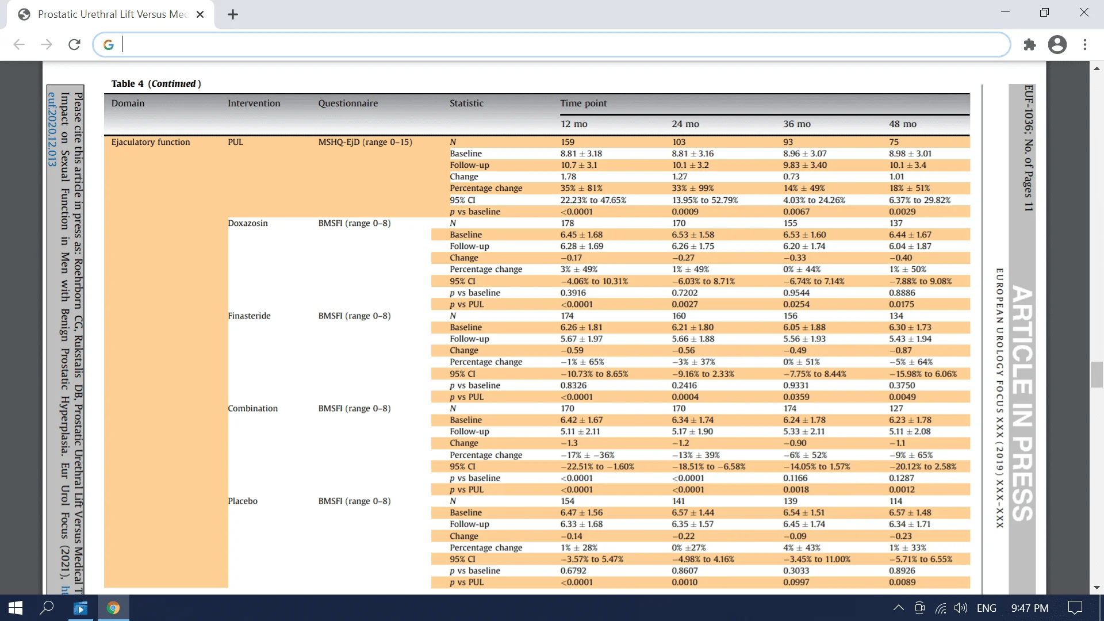The image size is (1104, 621).
Task: Click the 'Finasteride' intervention cell
Action: coord(249,316)
